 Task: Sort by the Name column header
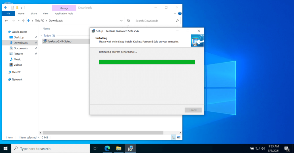(46, 28)
